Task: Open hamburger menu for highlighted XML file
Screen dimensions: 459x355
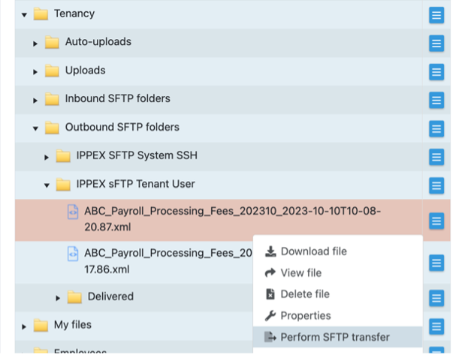Action: pos(436,221)
